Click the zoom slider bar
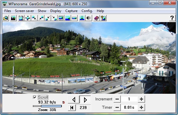 [x=47, y=106]
